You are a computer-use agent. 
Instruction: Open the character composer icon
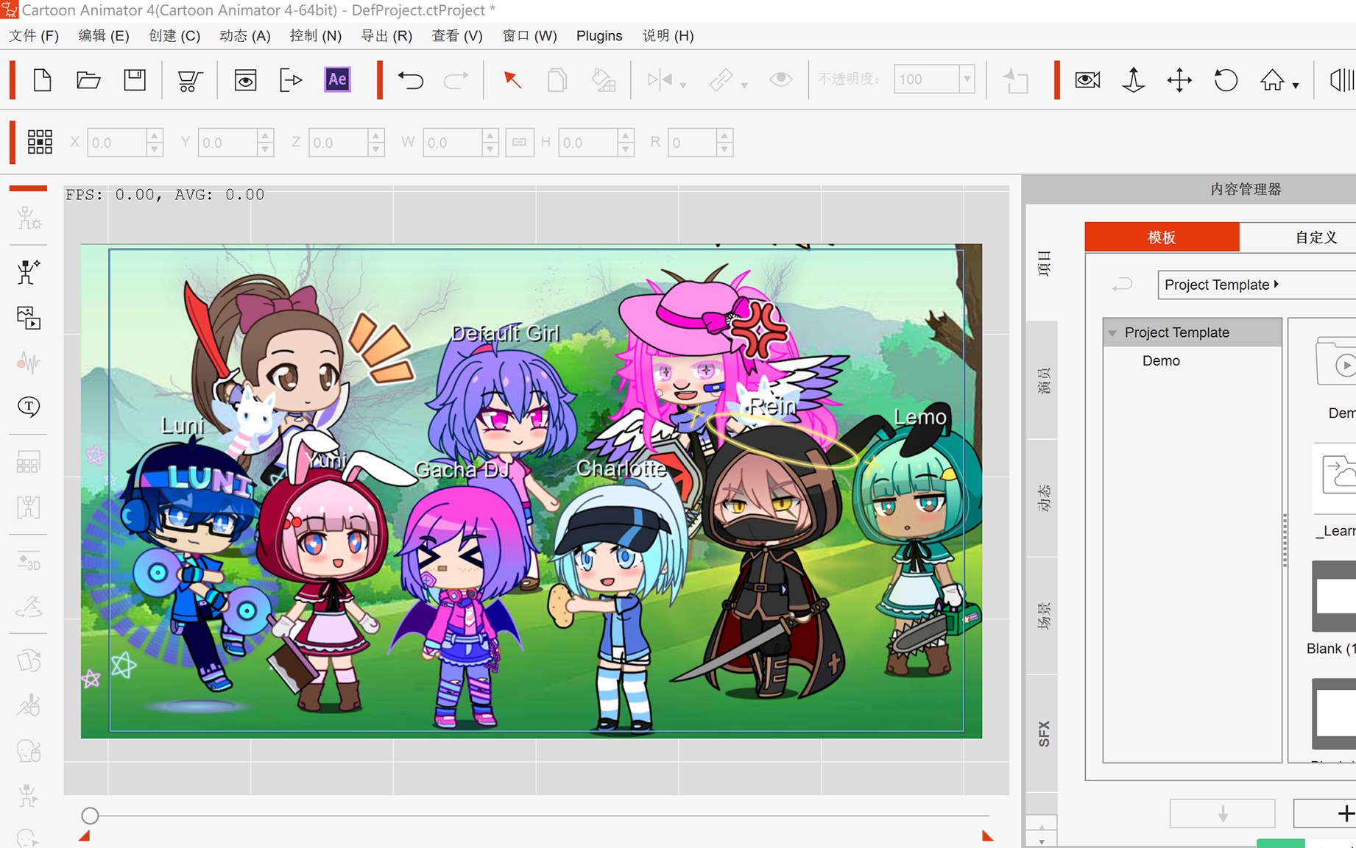click(x=29, y=218)
